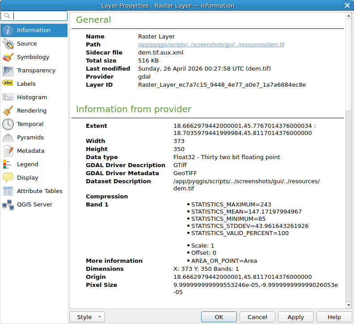
Task: Click the Symbology paintbrush icon
Action: pyautogui.click(x=8, y=57)
